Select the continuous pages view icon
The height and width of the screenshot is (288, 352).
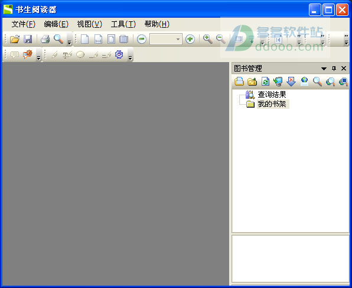[123, 39]
